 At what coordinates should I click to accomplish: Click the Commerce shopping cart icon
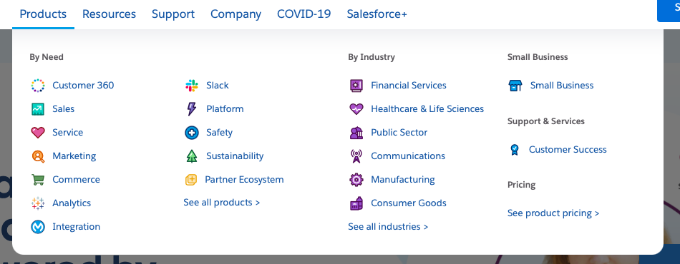coord(38,179)
